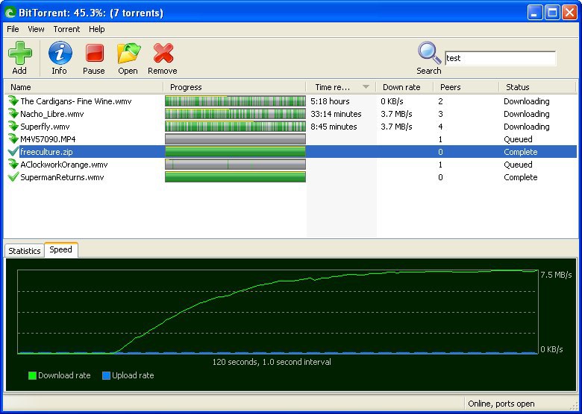Viewport: 582px width, 414px height.
Task: Open the Torrent menu
Action: tap(66, 29)
